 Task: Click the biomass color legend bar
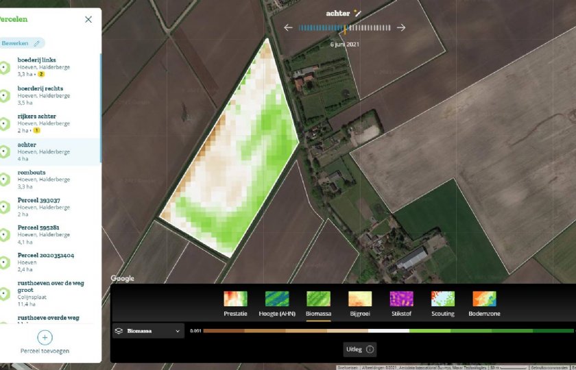point(388,331)
